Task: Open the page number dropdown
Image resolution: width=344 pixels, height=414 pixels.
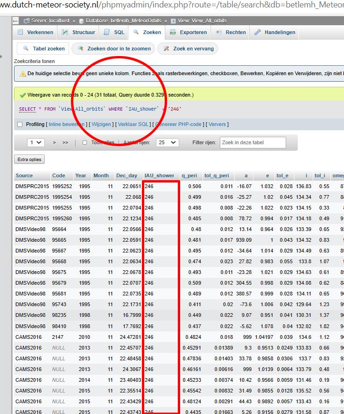Action: 35,142
